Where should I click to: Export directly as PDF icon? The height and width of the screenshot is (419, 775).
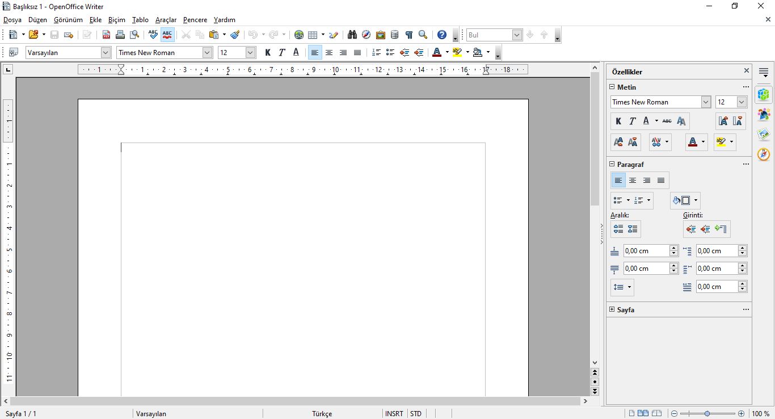click(x=106, y=35)
